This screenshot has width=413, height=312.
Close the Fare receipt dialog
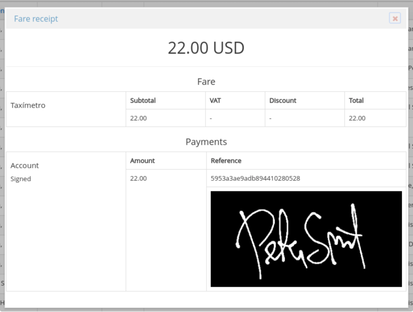[x=395, y=19]
